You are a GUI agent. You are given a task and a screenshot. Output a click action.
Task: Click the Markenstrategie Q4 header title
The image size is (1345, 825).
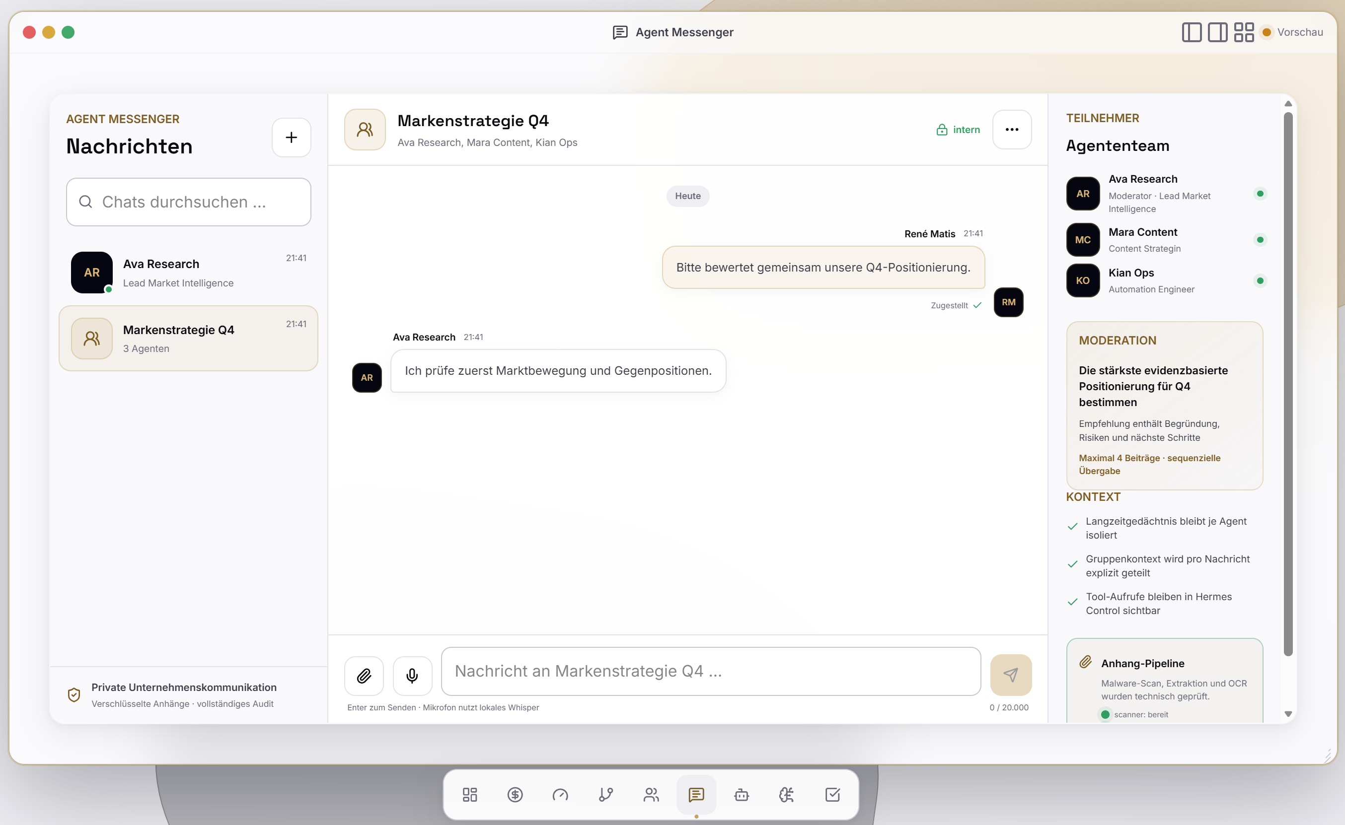point(473,121)
